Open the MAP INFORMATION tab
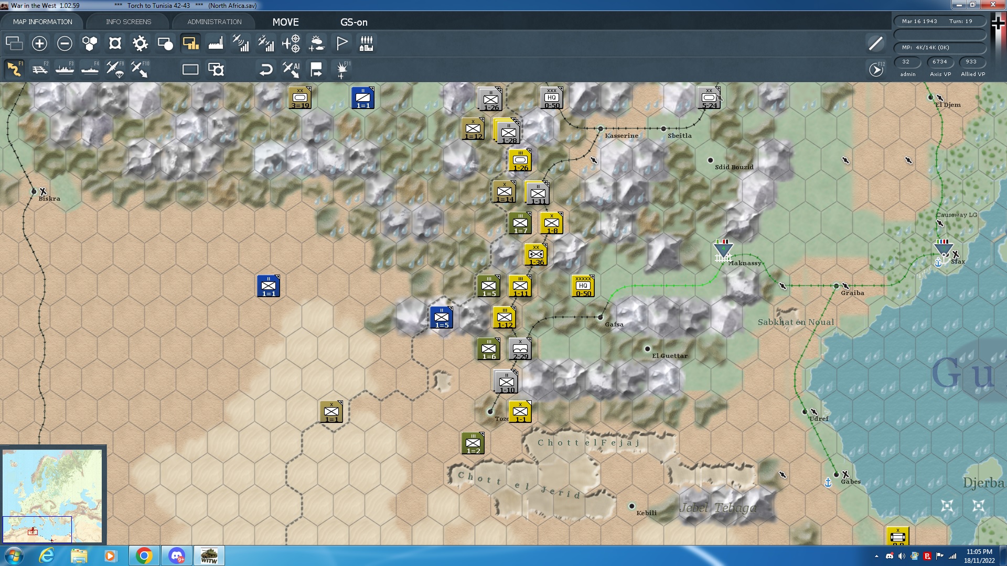The height and width of the screenshot is (566, 1007). 42,21
